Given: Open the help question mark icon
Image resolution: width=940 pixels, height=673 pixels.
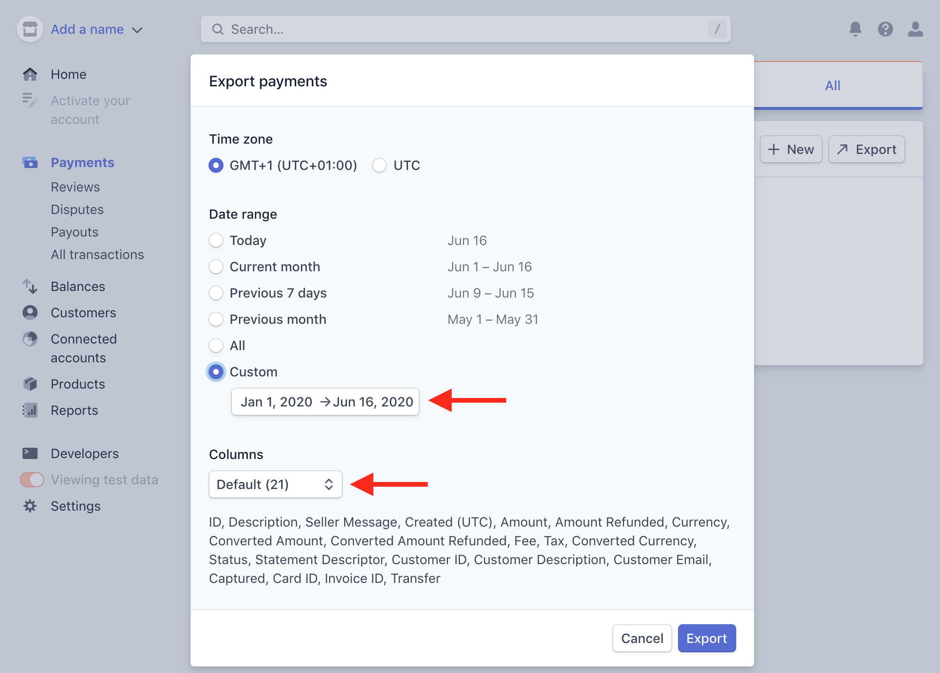Looking at the screenshot, I should point(885,29).
